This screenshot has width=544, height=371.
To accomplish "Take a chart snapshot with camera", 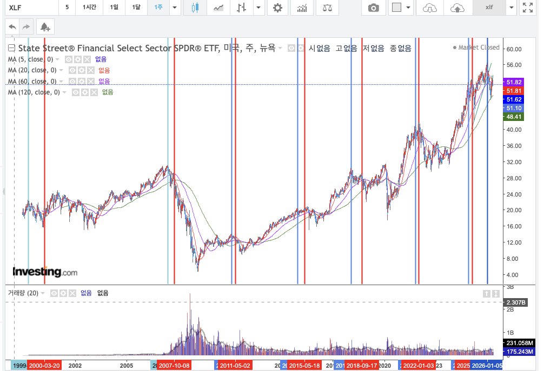I will tap(373, 8).
